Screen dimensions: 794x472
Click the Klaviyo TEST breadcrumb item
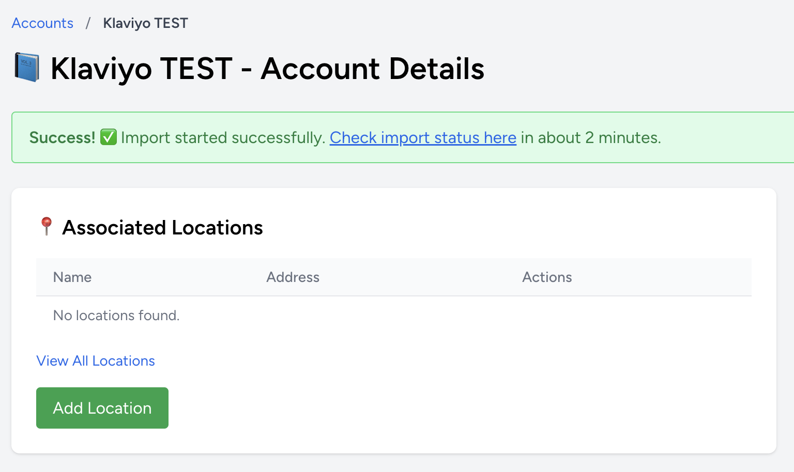[145, 23]
